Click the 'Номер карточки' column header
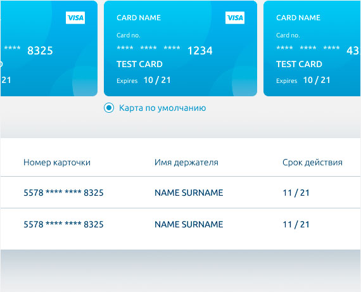This screenshot has height=292, width=361. [x=57, y=162]
